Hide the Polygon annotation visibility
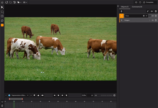Screen dimensions: 158x108 tap(152, 20)
